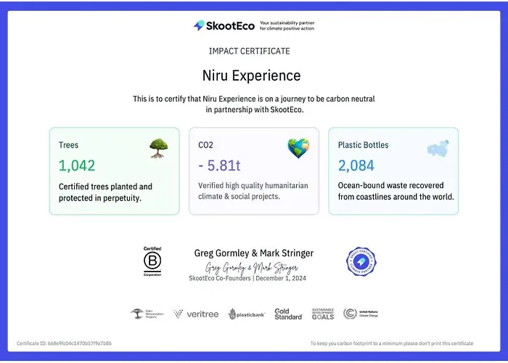Click 'Your sustainability partner' tagline

(287, 25)
